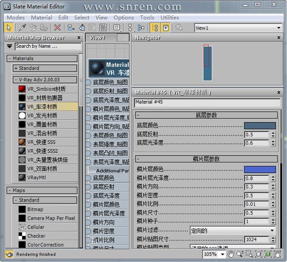Click Zoom Extents icon

[258, 254]
